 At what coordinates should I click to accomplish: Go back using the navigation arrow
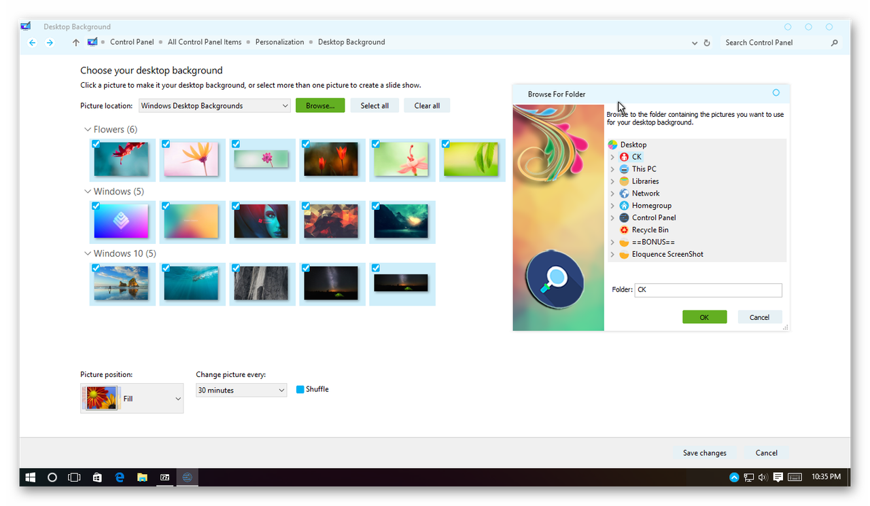pyautogui.click(x=32, y=42)
